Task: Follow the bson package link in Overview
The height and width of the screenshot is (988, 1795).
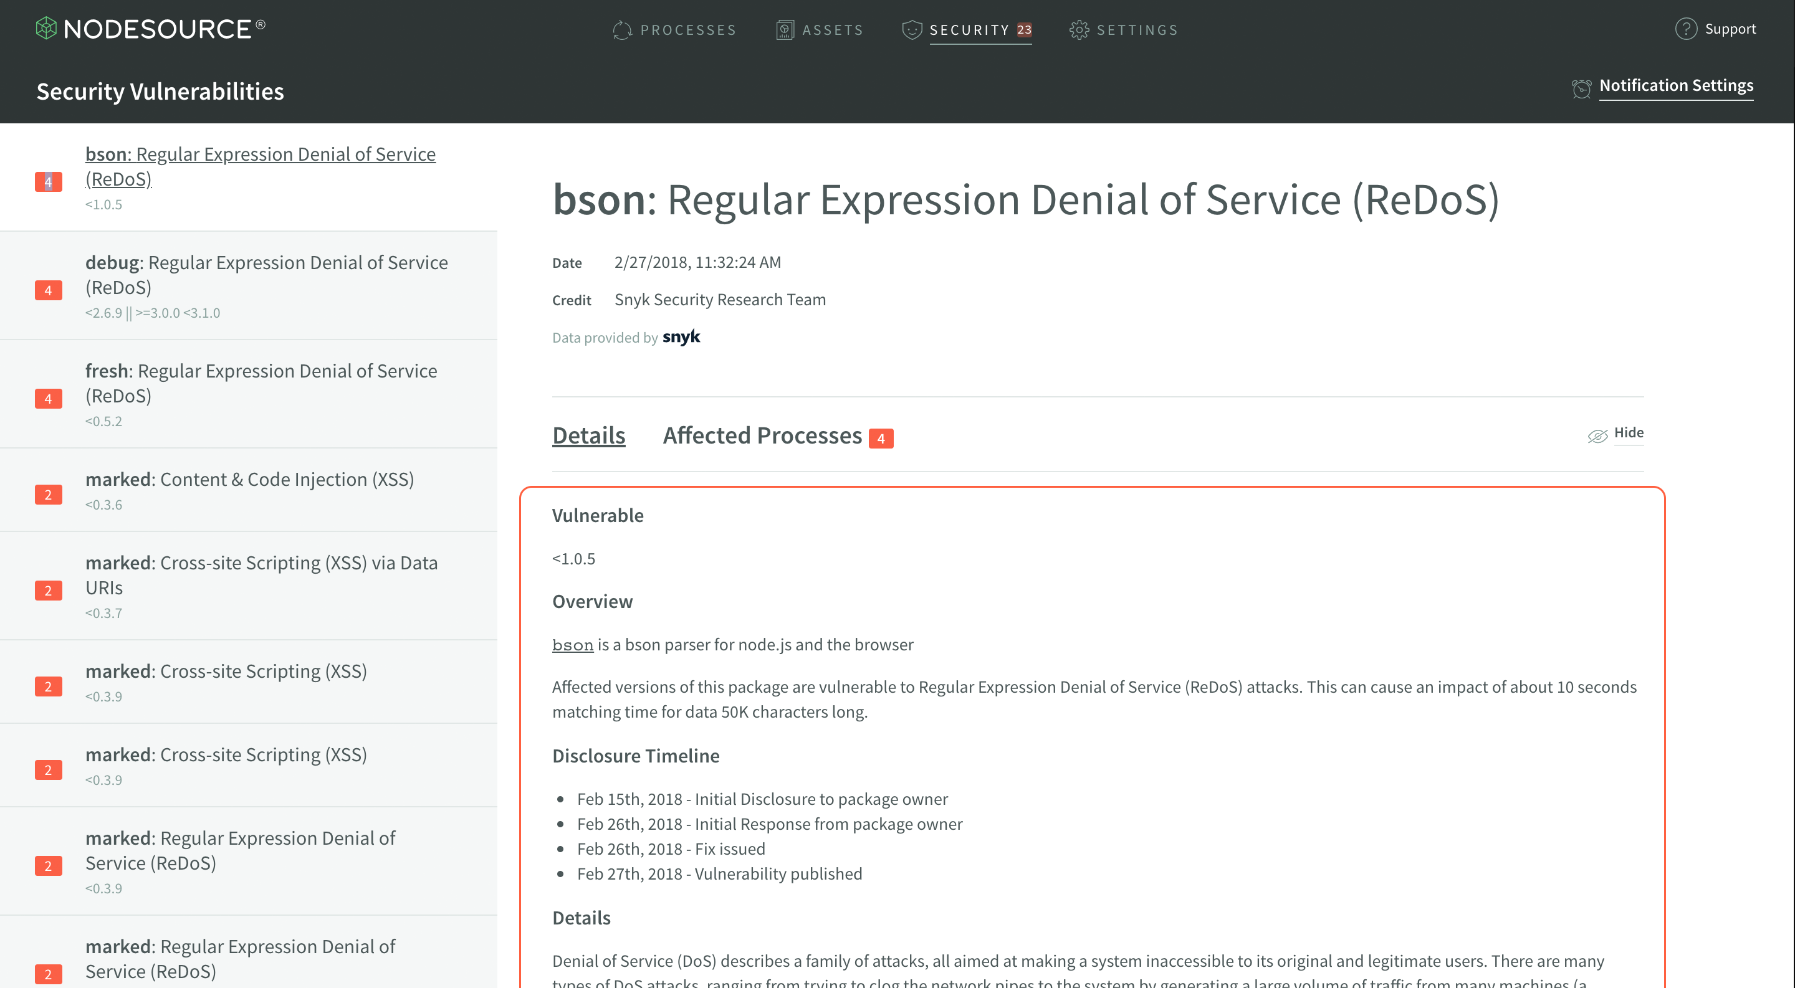Action: coord(572,645)
